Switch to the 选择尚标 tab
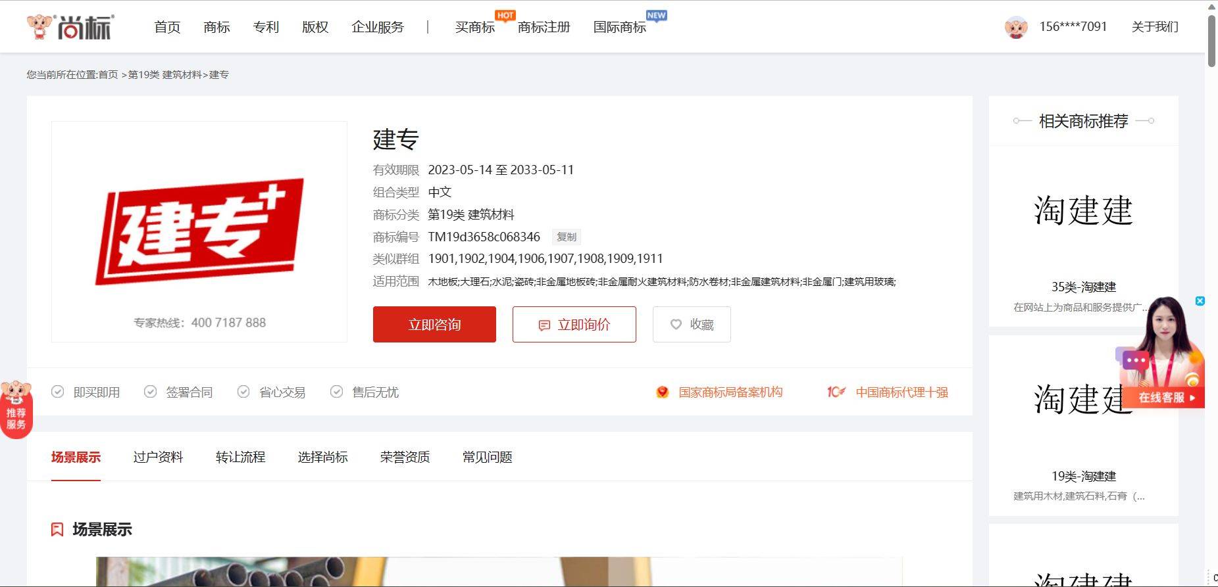The image size is (1218, 587). [322, 457]
